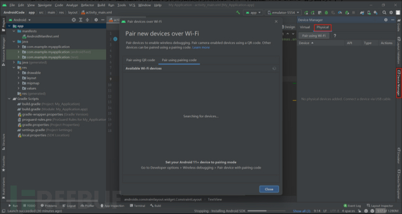This screenshot has height=214, width=402.
Task: Click Sync Project with Gradle Files icon
Action: point(362,13)
